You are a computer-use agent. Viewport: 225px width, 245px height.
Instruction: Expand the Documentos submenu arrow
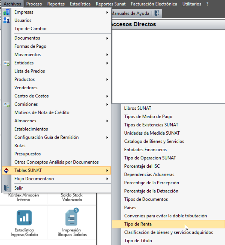pyautogui.click(x=107, y=38)
